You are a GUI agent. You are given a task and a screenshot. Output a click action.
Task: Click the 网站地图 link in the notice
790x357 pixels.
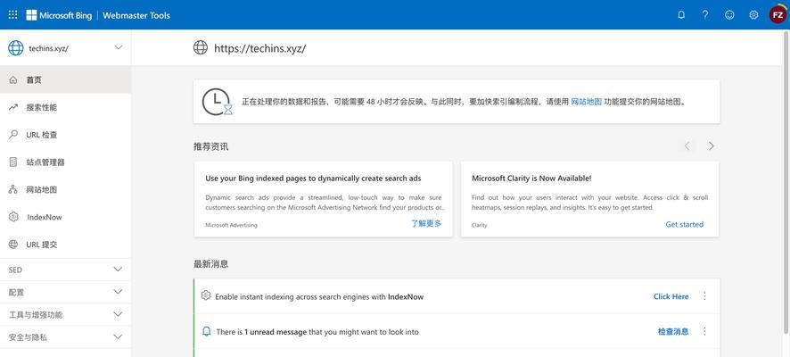coord(586,102)
